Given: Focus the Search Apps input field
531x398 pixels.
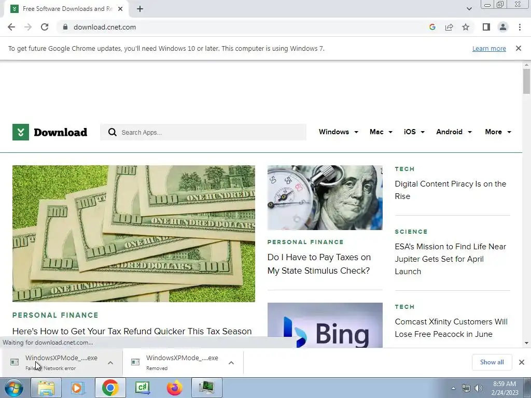Looking at the screenshot, I should 203,132.
